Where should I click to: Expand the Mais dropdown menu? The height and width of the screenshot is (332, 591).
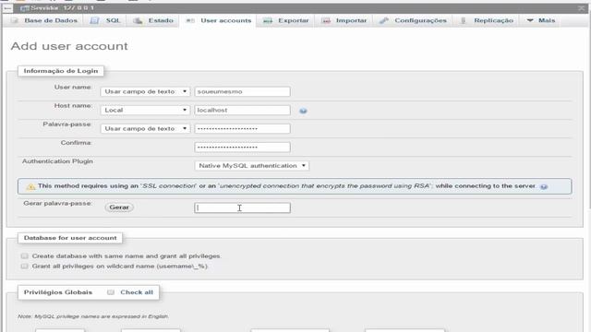540,20
